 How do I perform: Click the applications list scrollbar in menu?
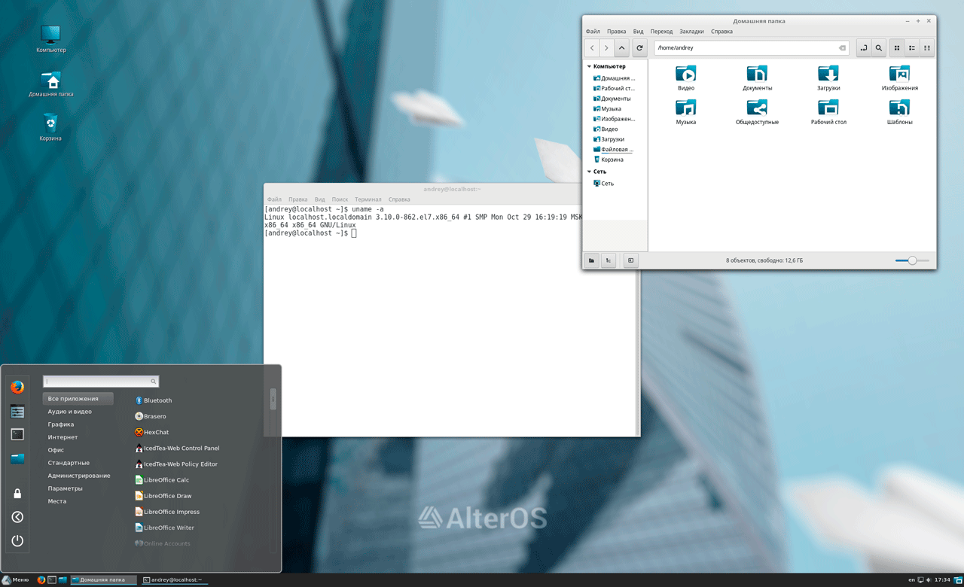273,399
